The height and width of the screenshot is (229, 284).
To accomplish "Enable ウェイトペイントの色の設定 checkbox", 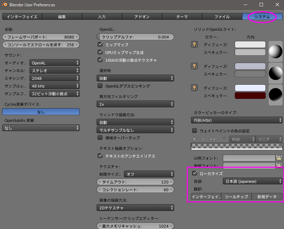I will coord(194,131).
